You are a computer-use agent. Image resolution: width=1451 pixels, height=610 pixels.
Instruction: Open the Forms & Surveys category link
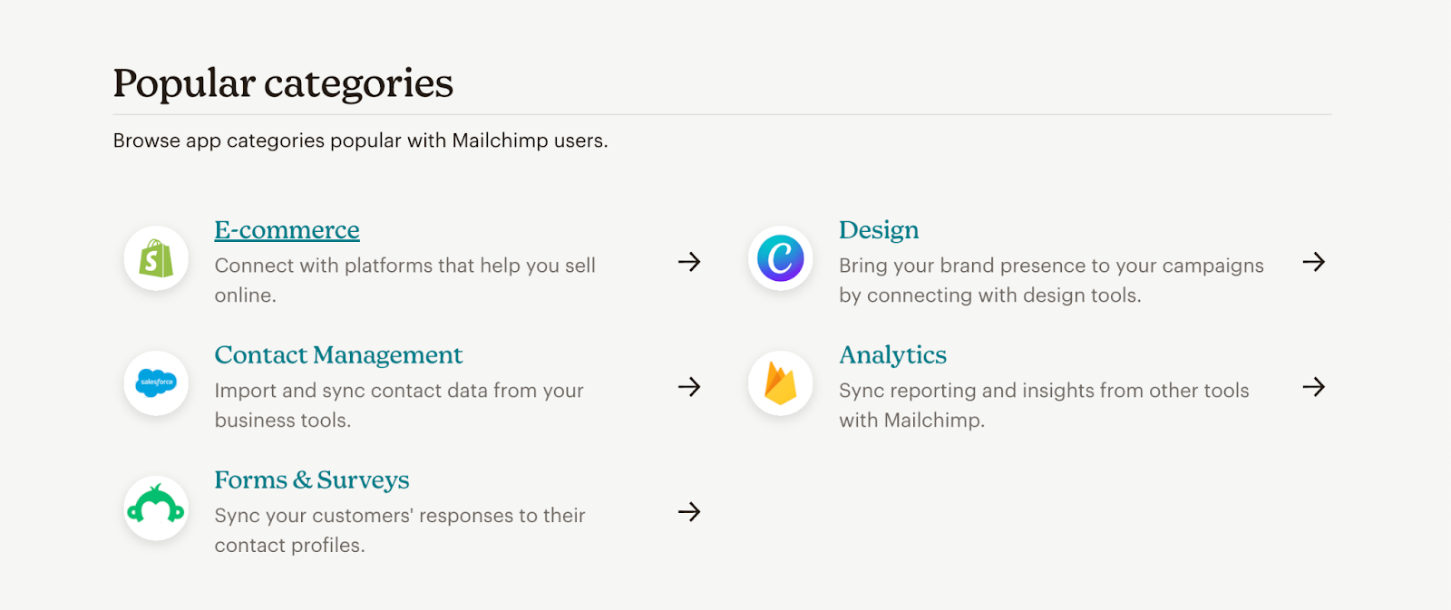311,479
